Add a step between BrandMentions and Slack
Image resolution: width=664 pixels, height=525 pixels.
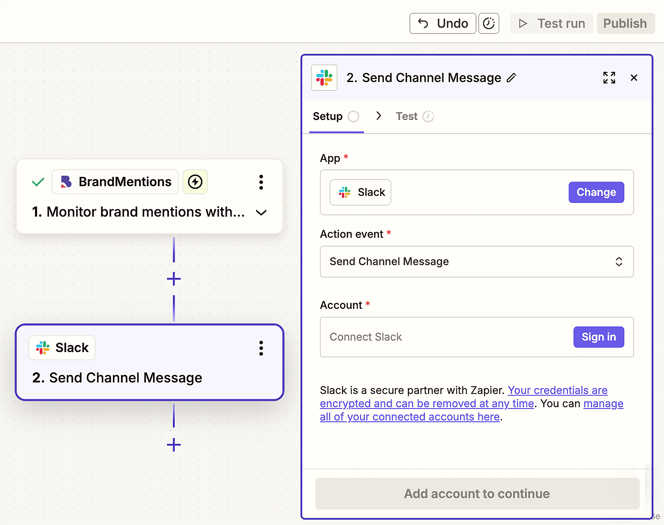(174, 279)
